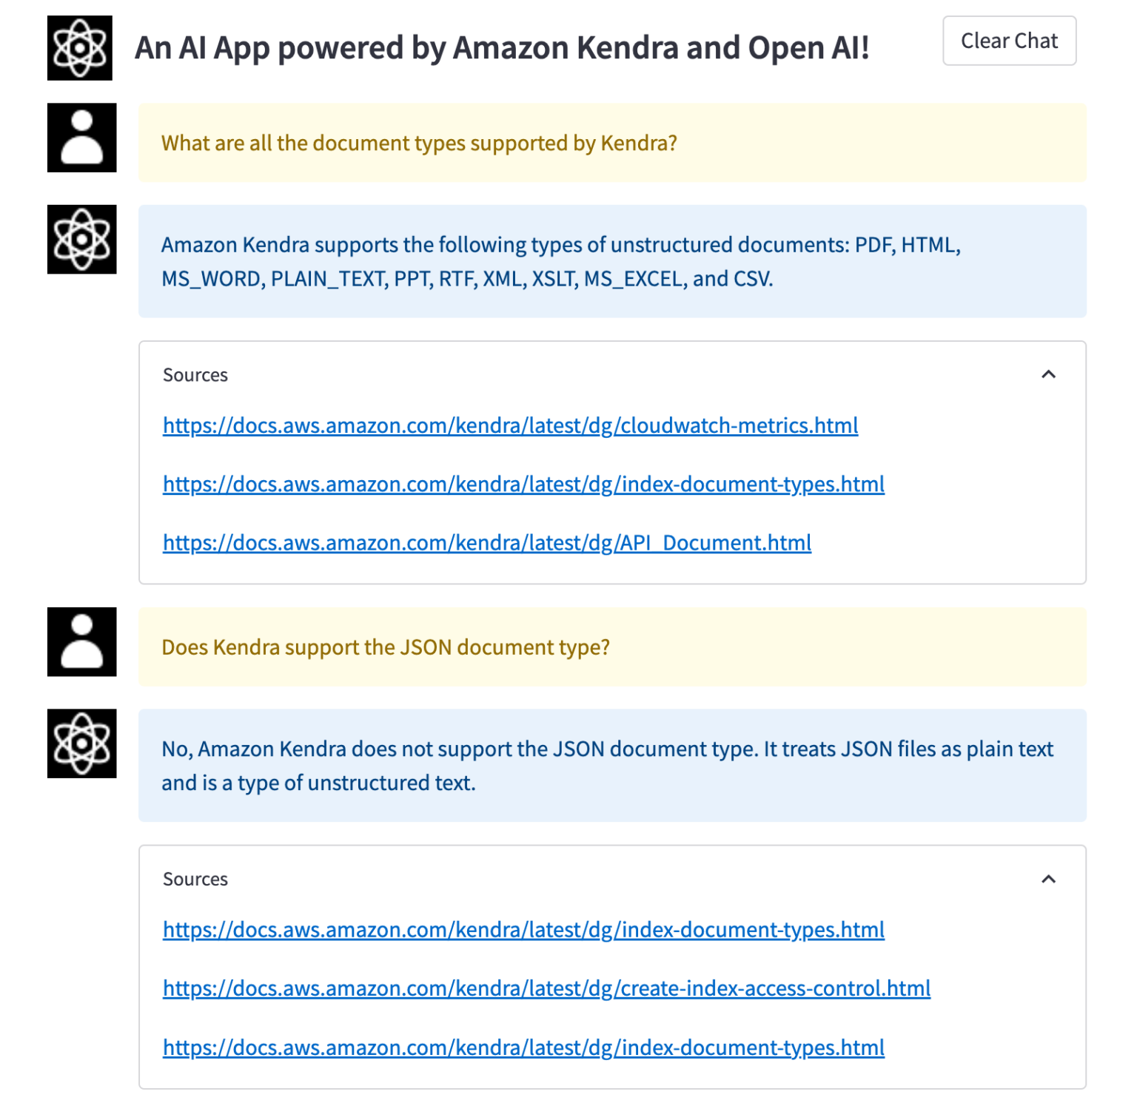
Task: Click the Clear Chat button
Action: tap(1009, 41)
